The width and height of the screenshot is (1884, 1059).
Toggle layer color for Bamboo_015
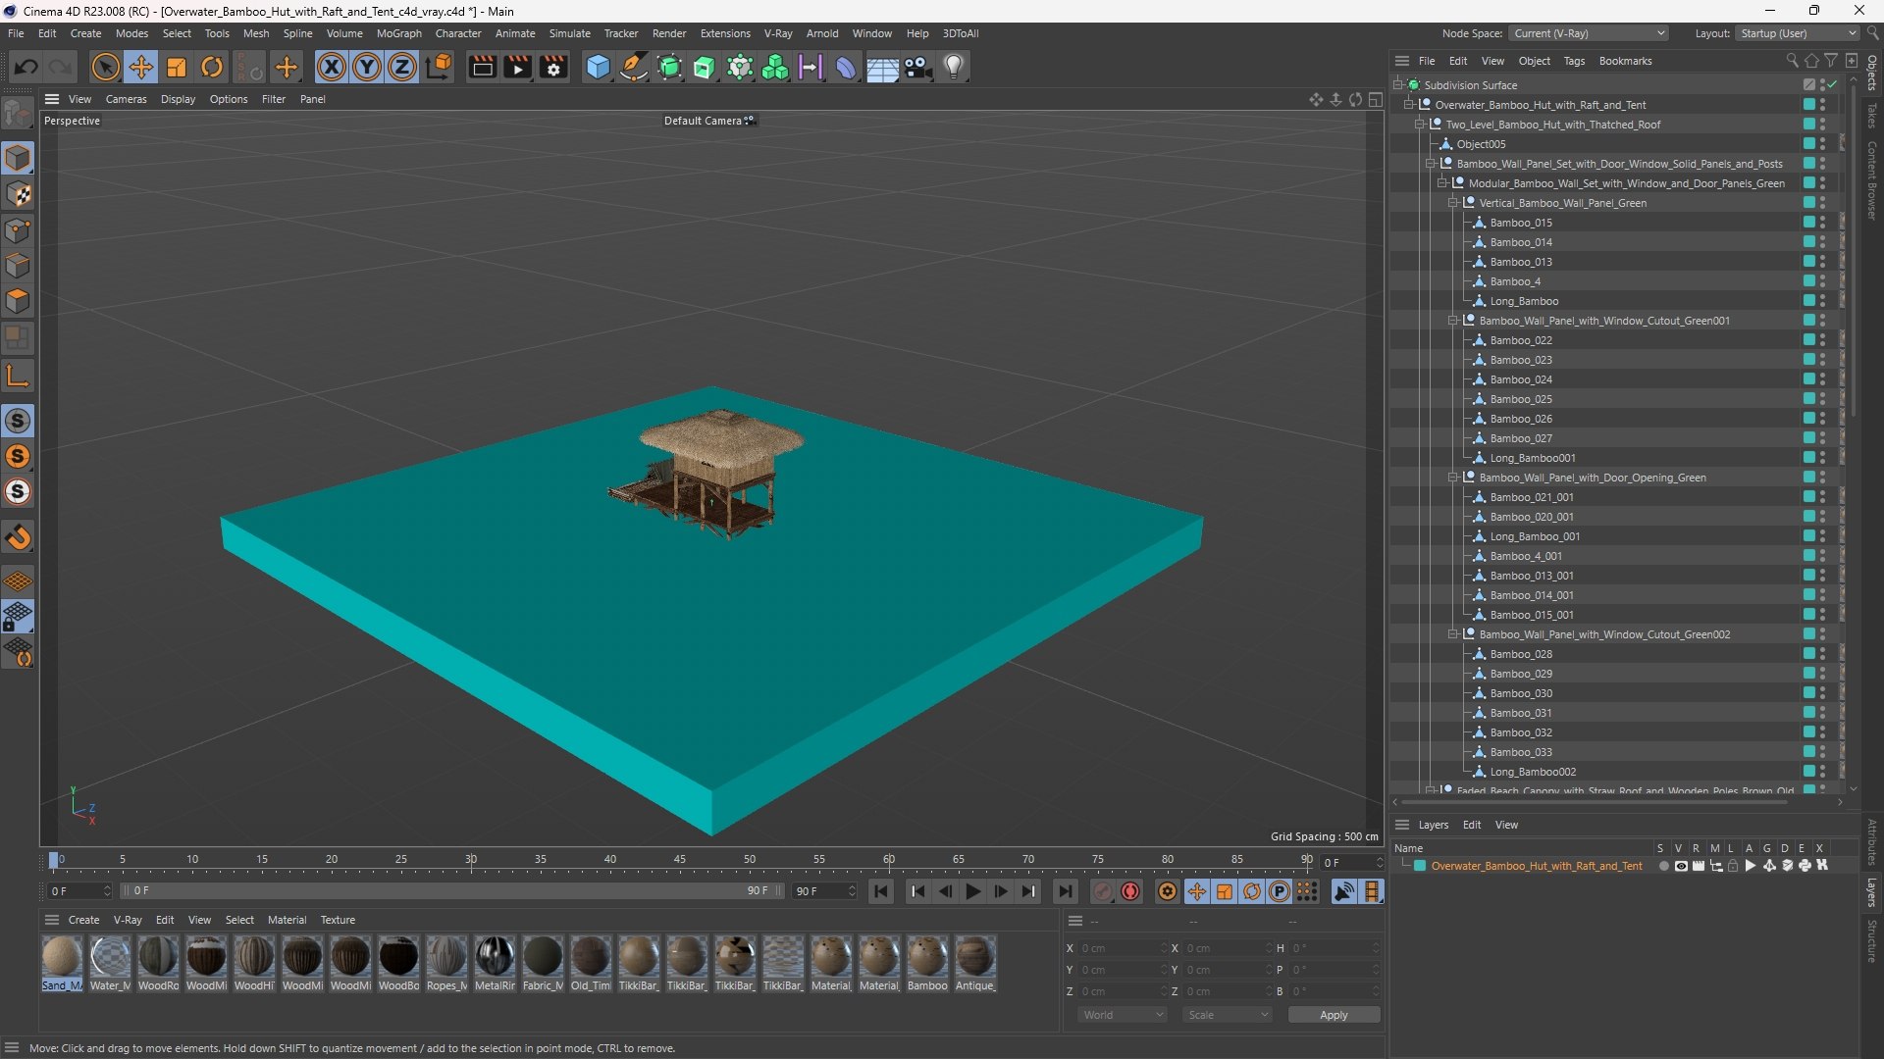tap(1808, 223)
